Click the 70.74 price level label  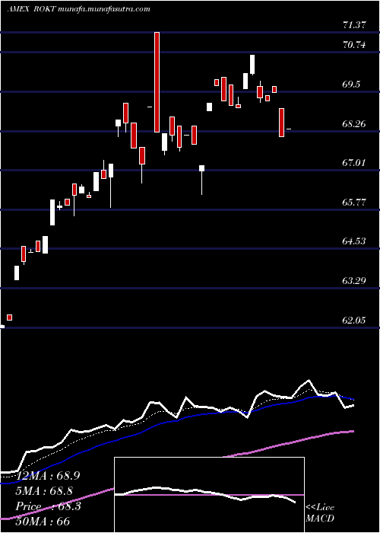pyautogui.click(x=354, y=44)
